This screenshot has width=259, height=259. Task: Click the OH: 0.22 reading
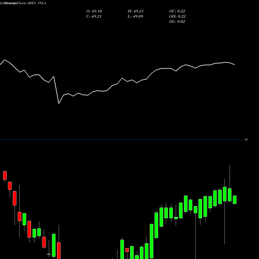[177, 17]
